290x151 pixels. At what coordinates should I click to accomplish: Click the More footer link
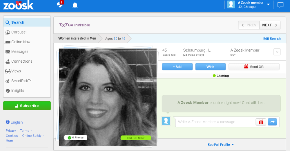point(9,141)
